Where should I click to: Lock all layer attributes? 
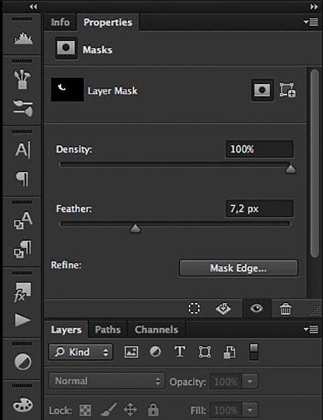tap(153, 409)
